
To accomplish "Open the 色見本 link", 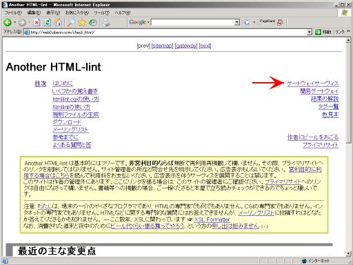I will [x=330, y=115].
